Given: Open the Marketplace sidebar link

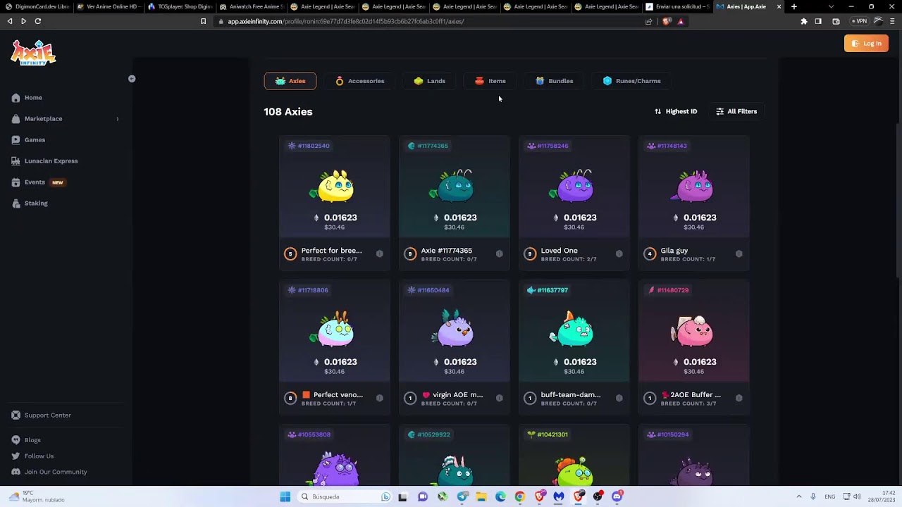Looking at the screenshot, I should click(x=44, y=119).
